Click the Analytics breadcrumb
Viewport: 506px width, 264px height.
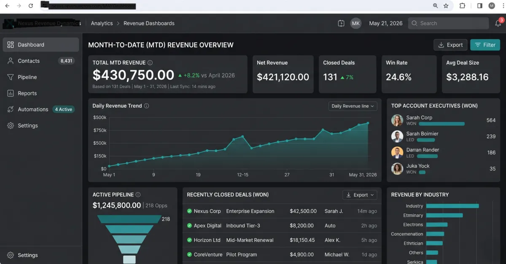click(102, 24)
